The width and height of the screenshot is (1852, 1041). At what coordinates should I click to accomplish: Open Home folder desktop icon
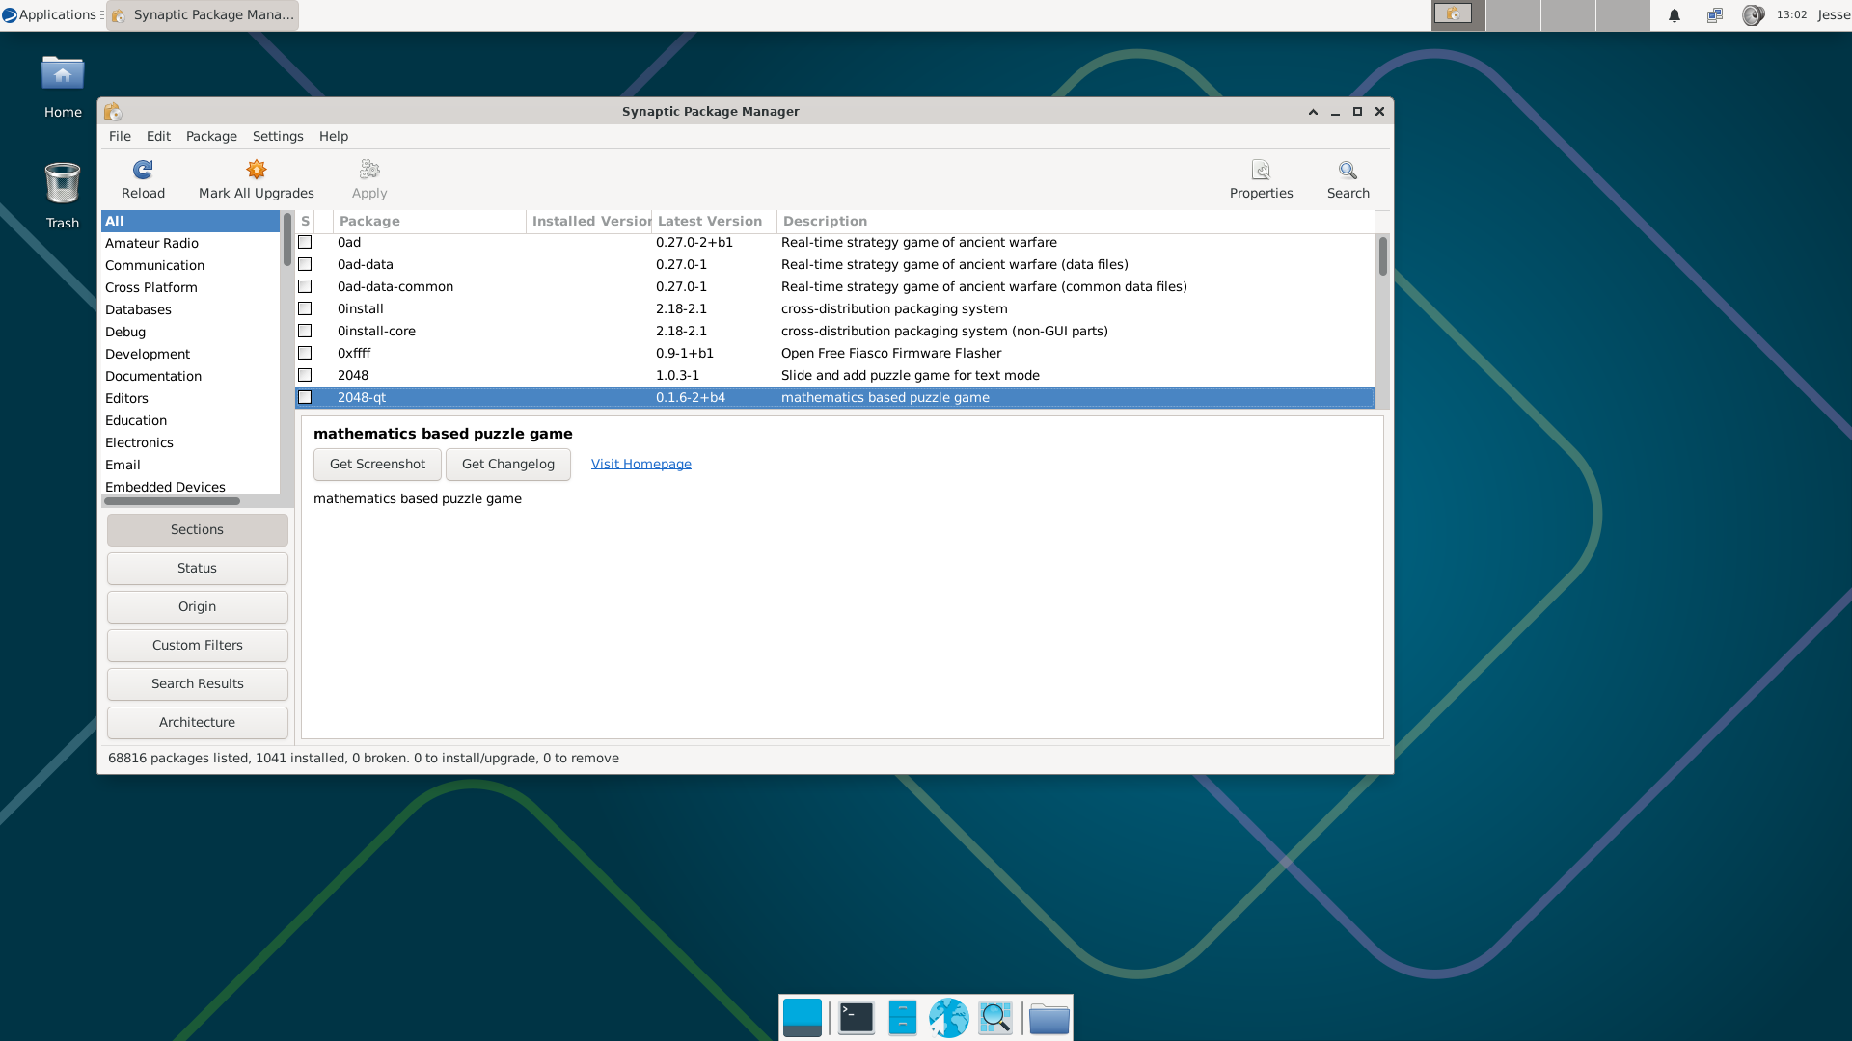pyautogui.click(x=63, y=73)
